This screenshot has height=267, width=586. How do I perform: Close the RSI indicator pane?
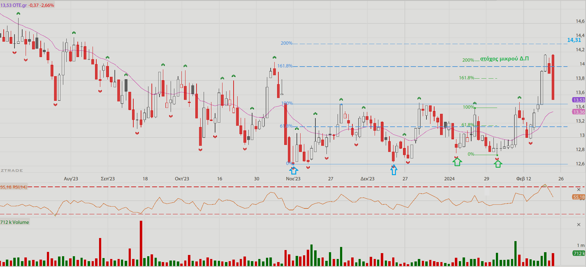coord(579,190)
